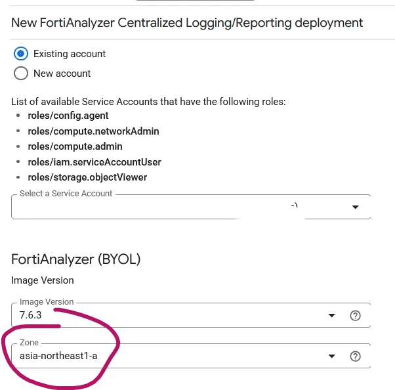Viewport: 395px width, 390px height.
Task: Click the Existing account label text
Action: click(70, 54)
